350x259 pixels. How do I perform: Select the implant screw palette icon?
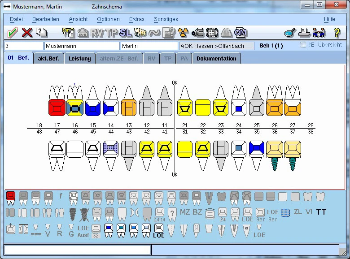pyautogui.click(x=72, y=214)
